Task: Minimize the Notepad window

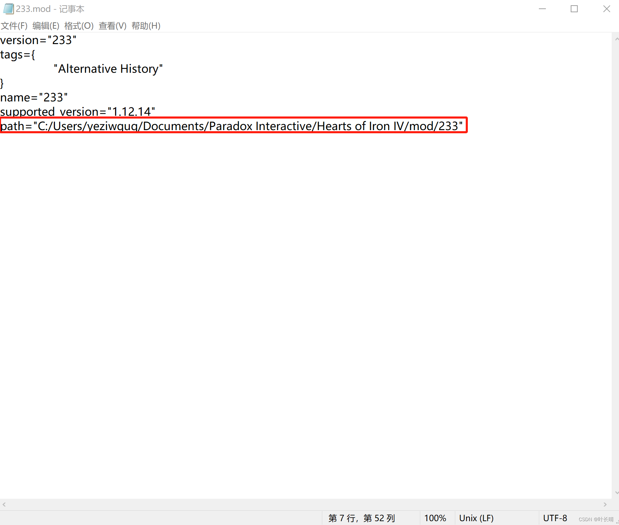Action: [x=542, y=9]
